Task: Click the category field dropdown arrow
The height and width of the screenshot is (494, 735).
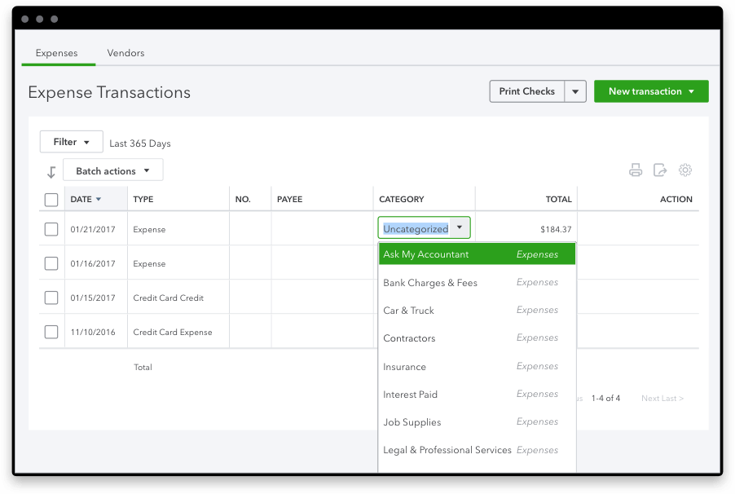Action: [x=460, y=228]
